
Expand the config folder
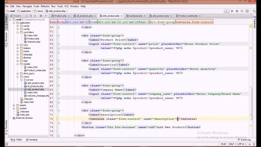point(18,29)
